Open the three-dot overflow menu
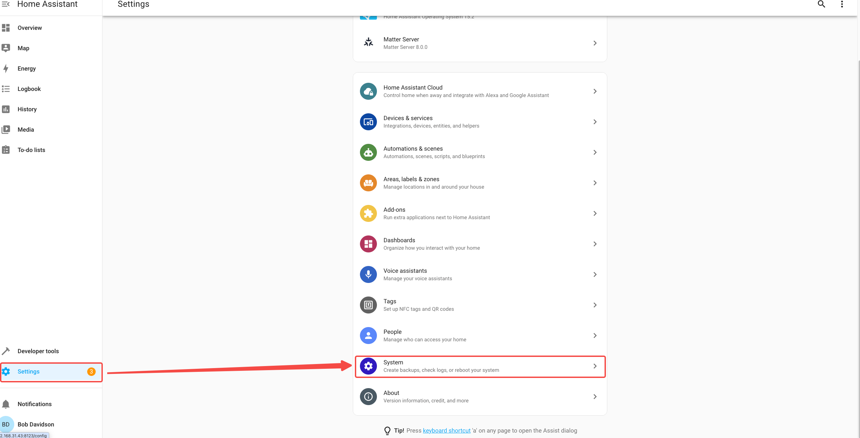860x438 pixels. click(x=842, y=4)
